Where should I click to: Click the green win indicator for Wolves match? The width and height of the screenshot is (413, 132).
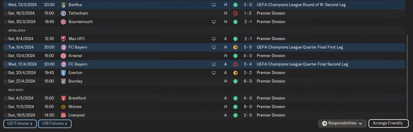tap(235, 107)
